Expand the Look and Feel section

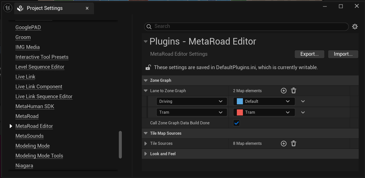(146, 154)
